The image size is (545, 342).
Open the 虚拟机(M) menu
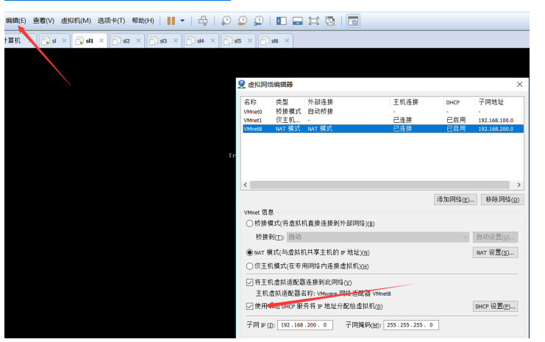(76, 21)
